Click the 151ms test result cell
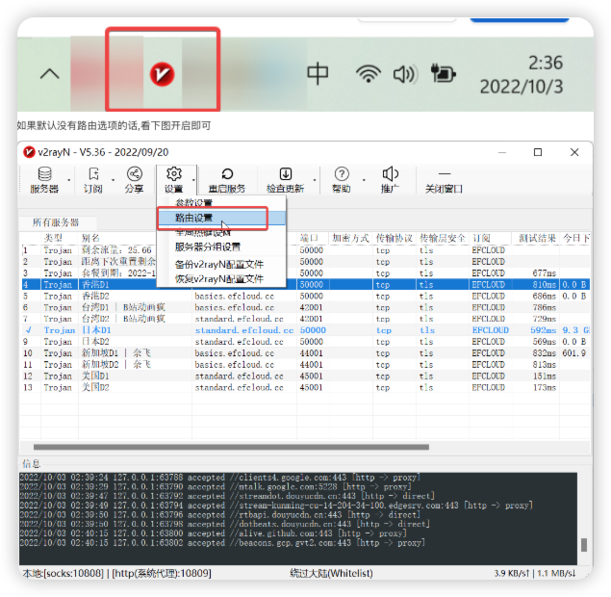Viewport: 611px width, 597px height. (x=545, y=376)
